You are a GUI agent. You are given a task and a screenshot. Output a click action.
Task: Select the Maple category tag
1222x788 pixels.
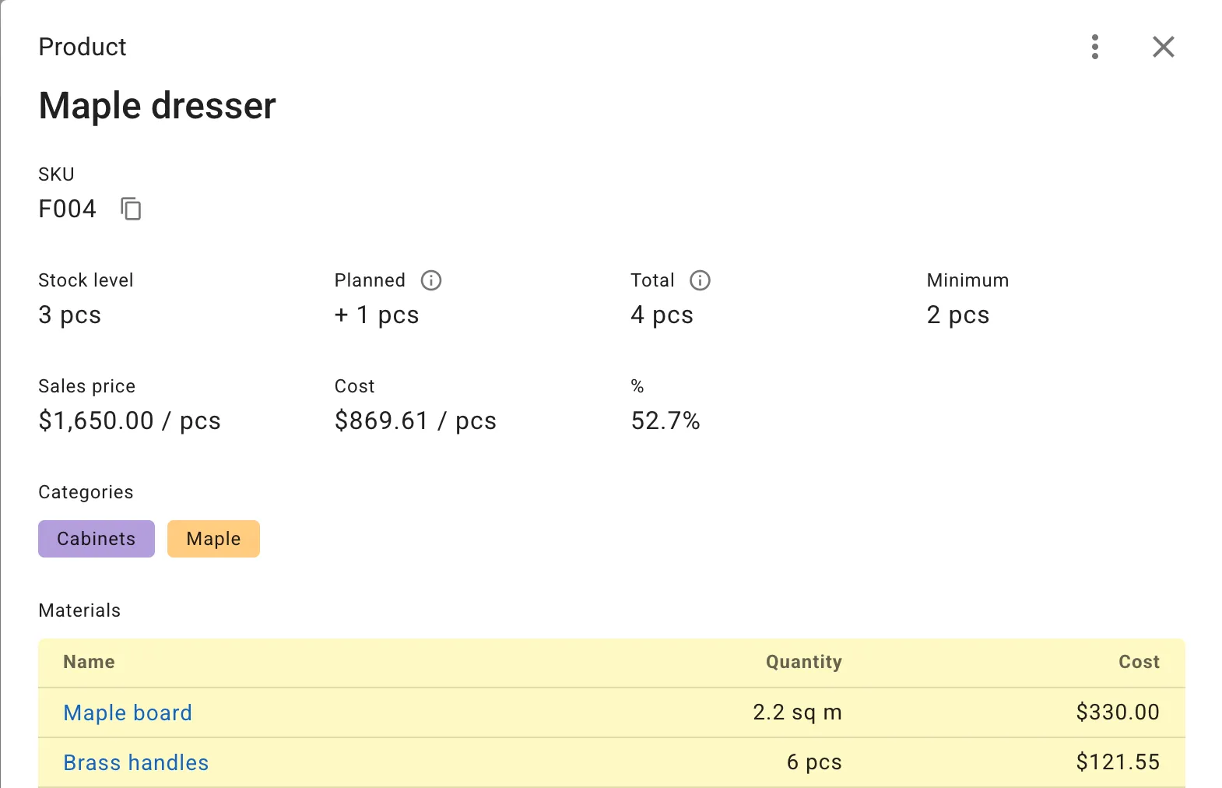pos(213,539)
